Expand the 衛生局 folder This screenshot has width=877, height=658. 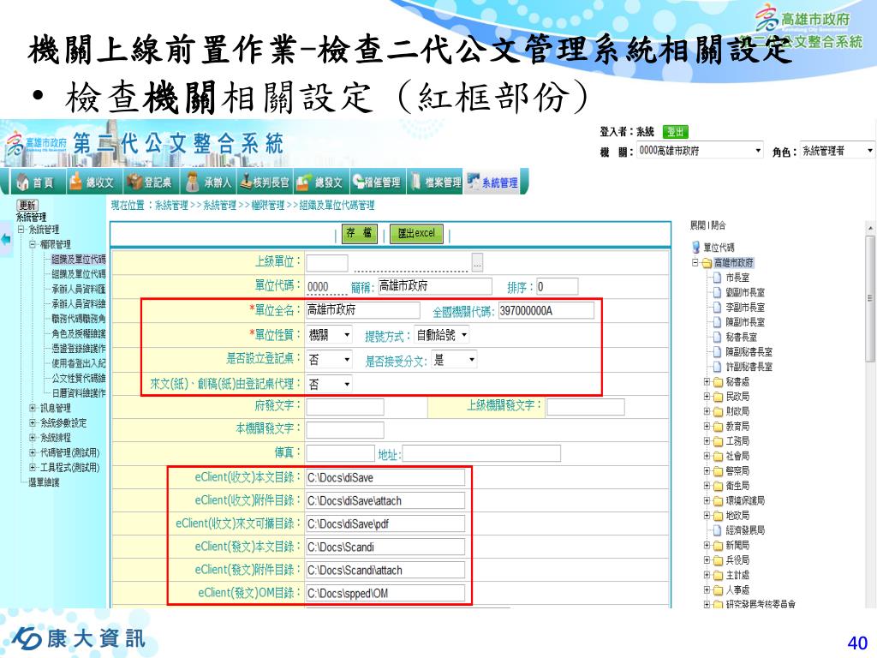pos(707,486)
